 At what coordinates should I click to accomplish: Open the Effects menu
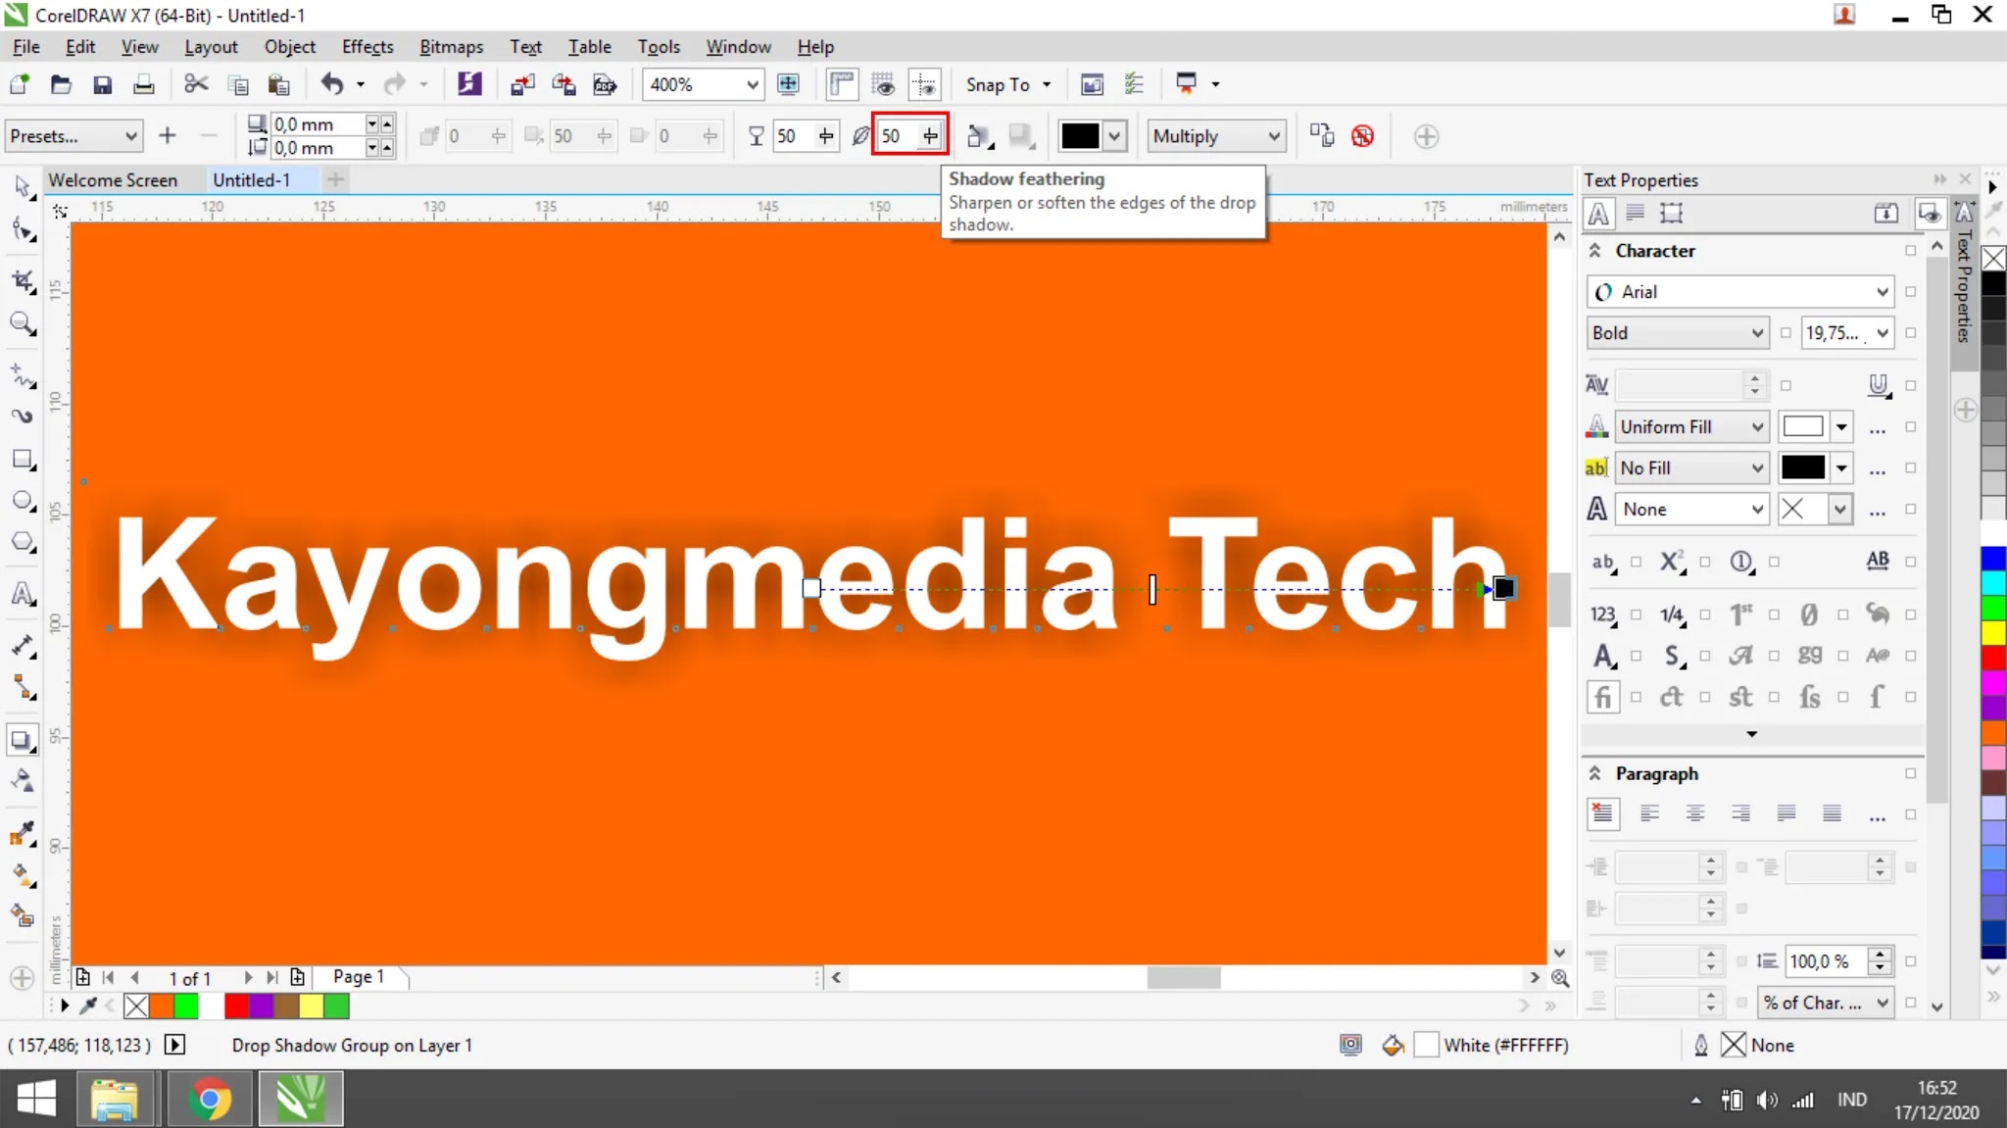click(367, 47)
